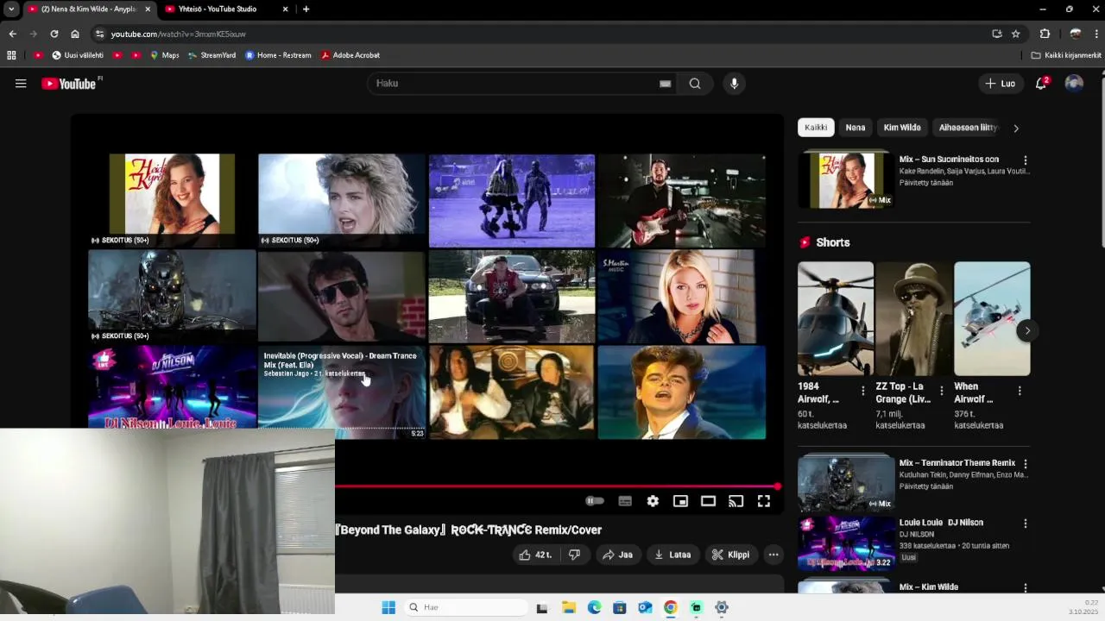Open options for Mix – Sun Suominaitos

(1026, 160)
